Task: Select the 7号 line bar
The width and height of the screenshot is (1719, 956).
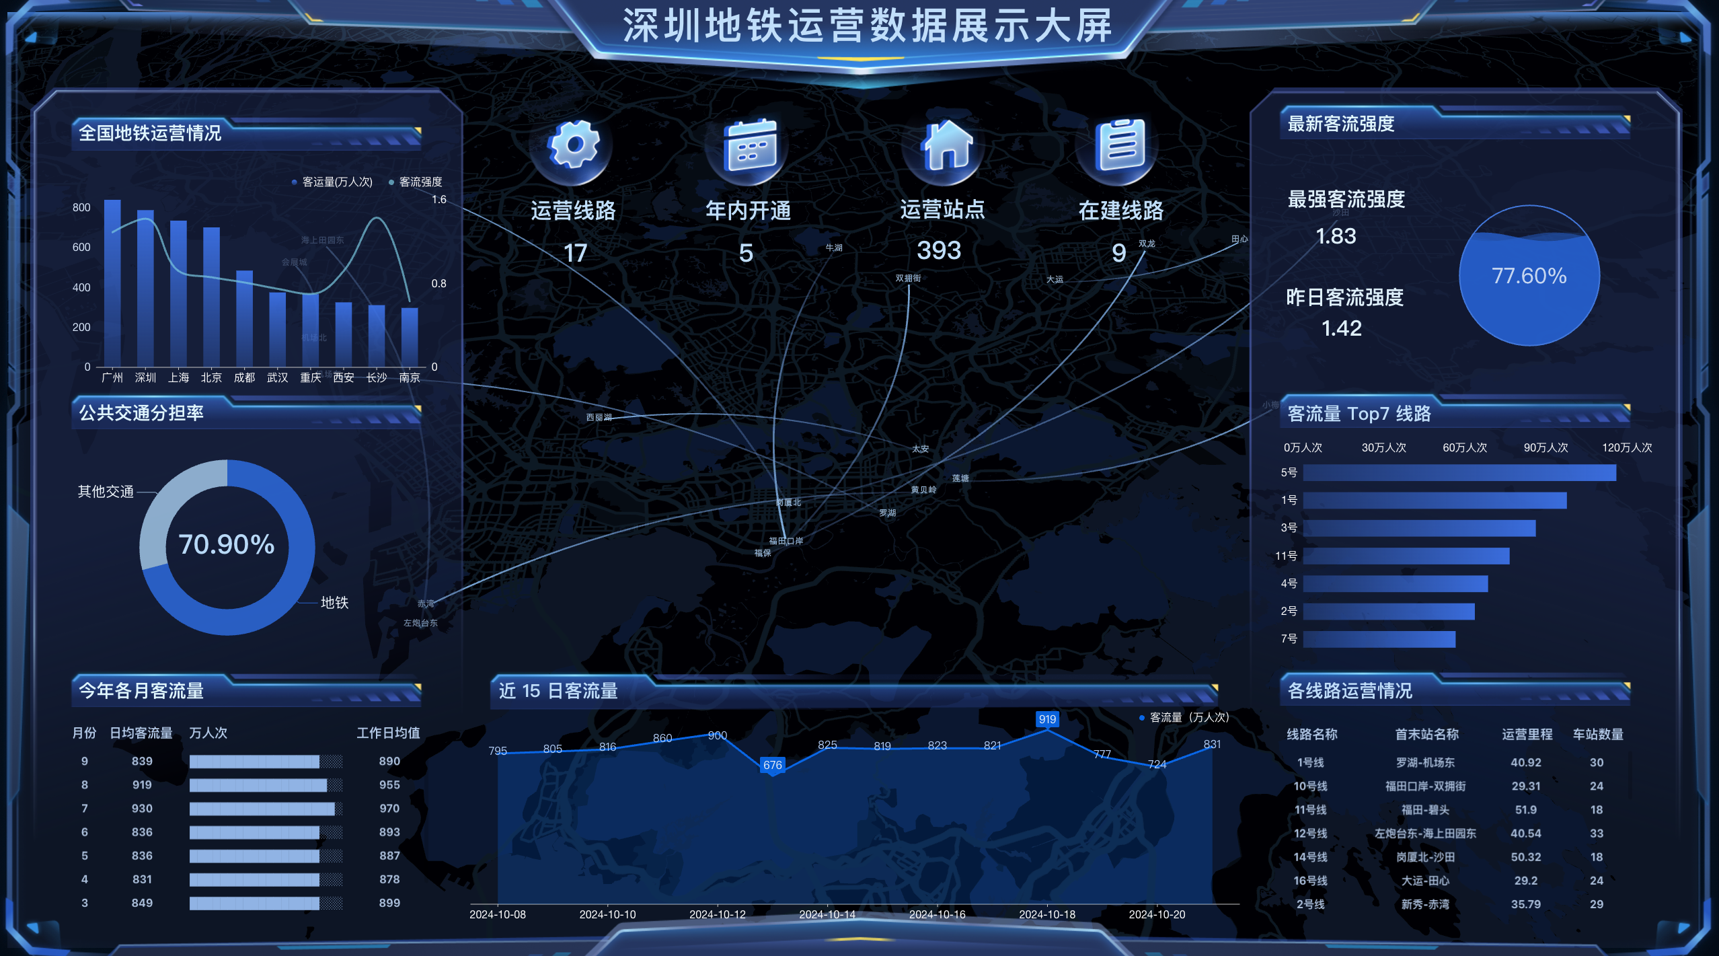Action: pyautogui.click(x=1379, y=639)
